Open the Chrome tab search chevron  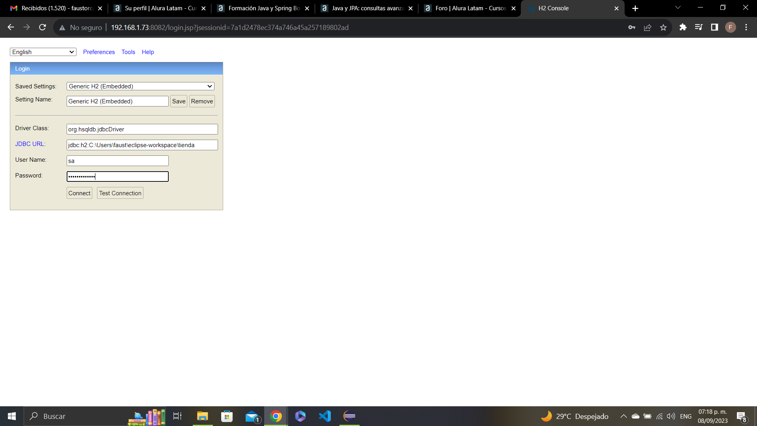point(678,8)
